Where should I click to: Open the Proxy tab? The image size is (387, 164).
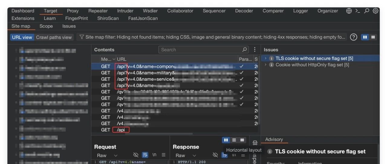[73, 11]
